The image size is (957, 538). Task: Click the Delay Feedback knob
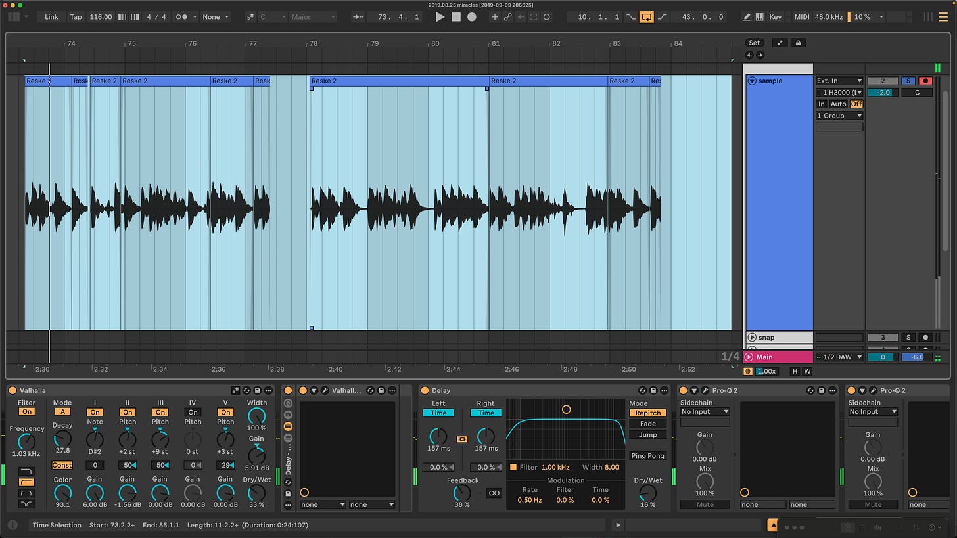tap(462, 492)
